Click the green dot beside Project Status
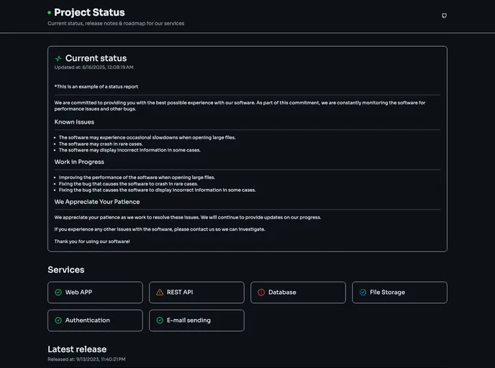 [49, 13]
